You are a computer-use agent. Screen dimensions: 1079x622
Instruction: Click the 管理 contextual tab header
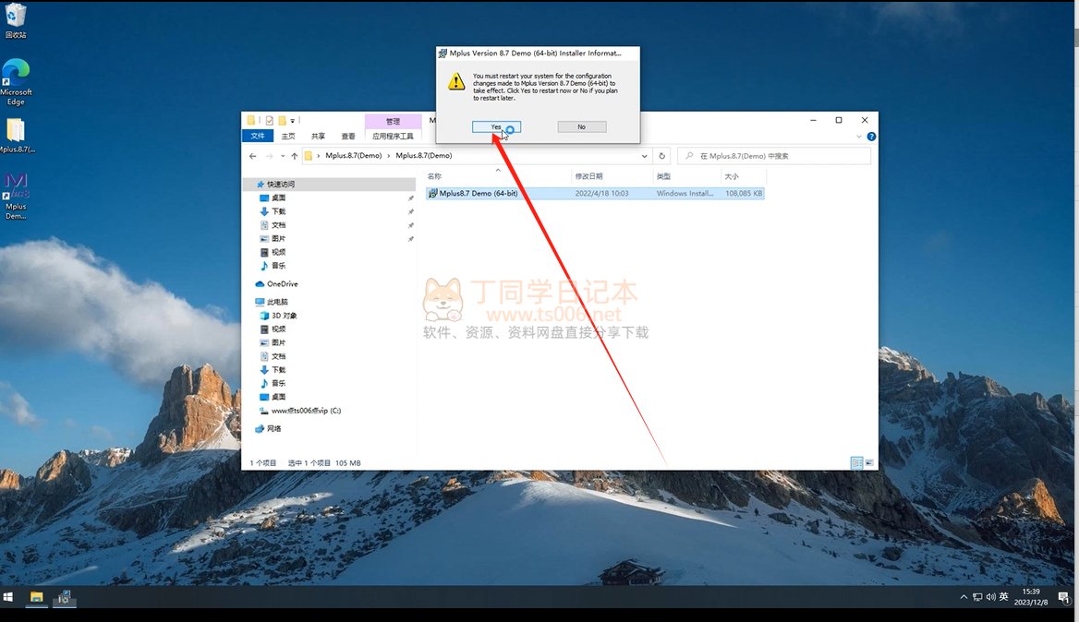(393, 121)
